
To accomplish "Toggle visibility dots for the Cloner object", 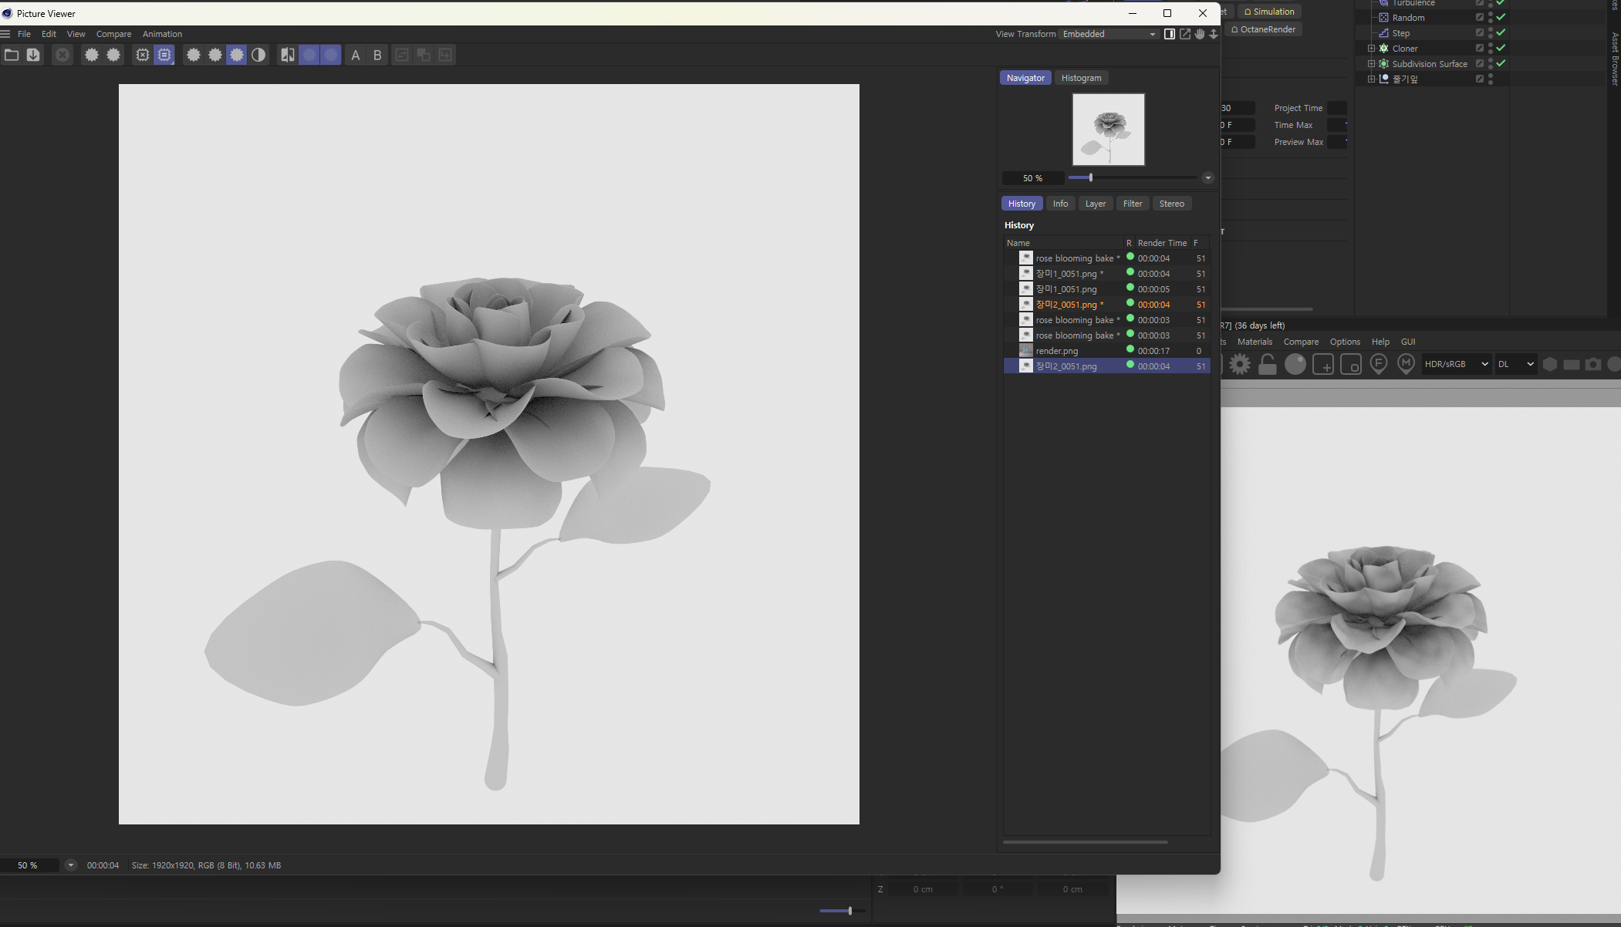I will click(1491, 48).
